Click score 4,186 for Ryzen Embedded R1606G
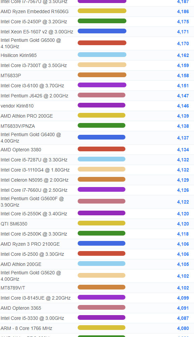Image resolution: width=194 pixels, height=337 pixels. (183, 11)
